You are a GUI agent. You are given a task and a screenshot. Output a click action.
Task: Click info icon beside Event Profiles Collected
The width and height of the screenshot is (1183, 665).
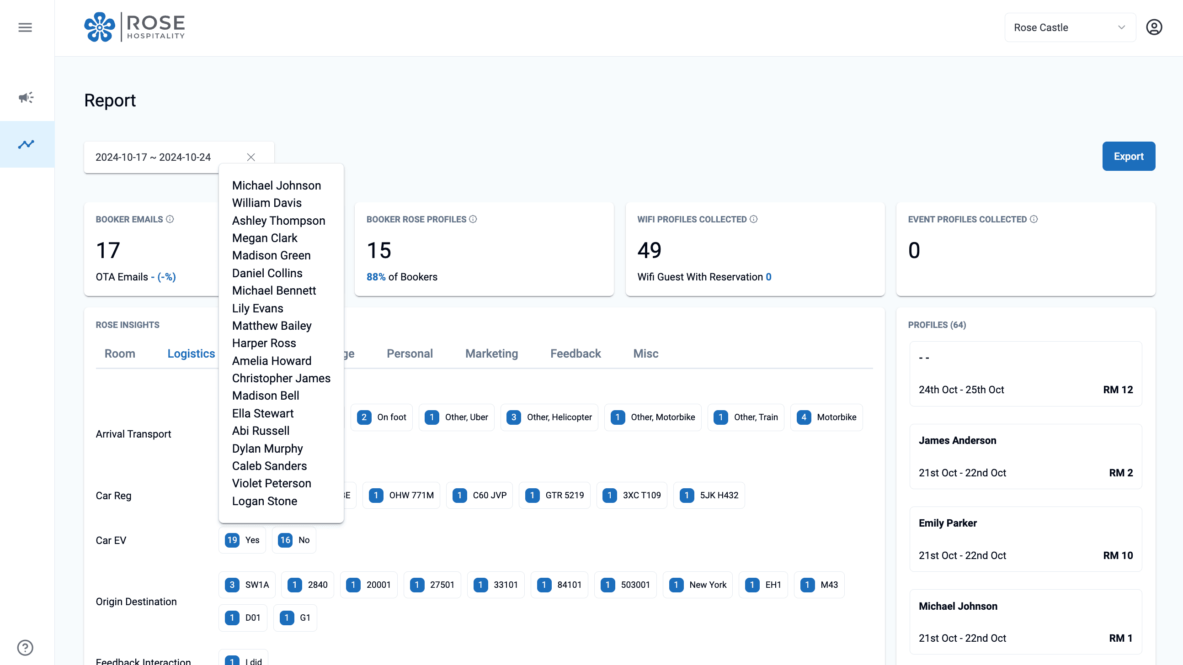tap(1034, 219)
